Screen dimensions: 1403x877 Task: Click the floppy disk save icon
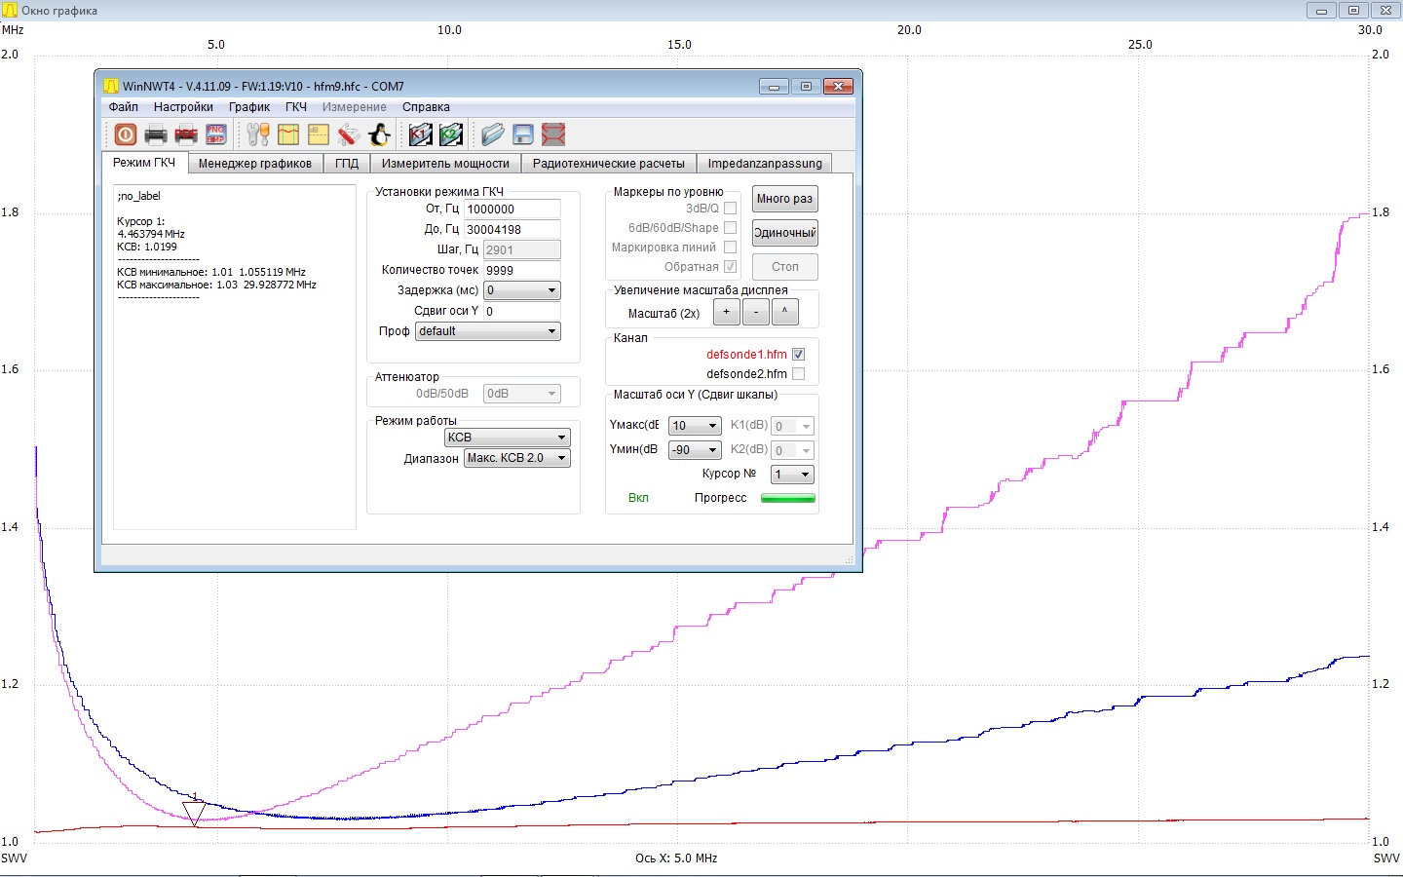click(523, 134)
